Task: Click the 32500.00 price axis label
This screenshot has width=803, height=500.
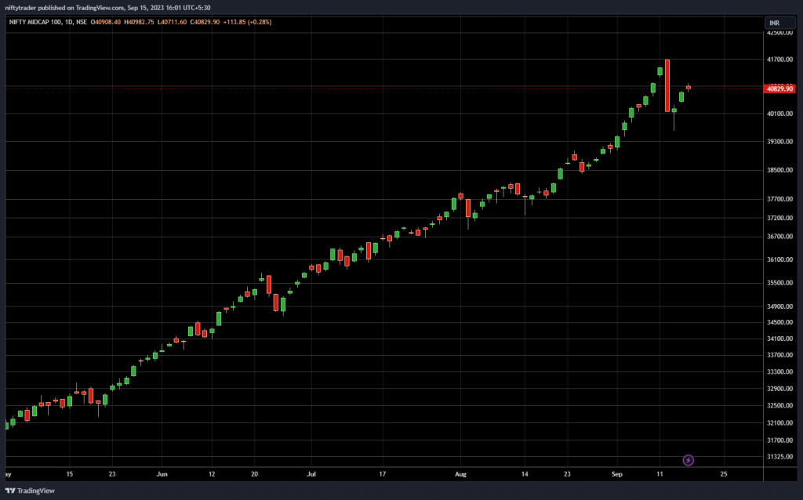Action: tap(779, 405)
